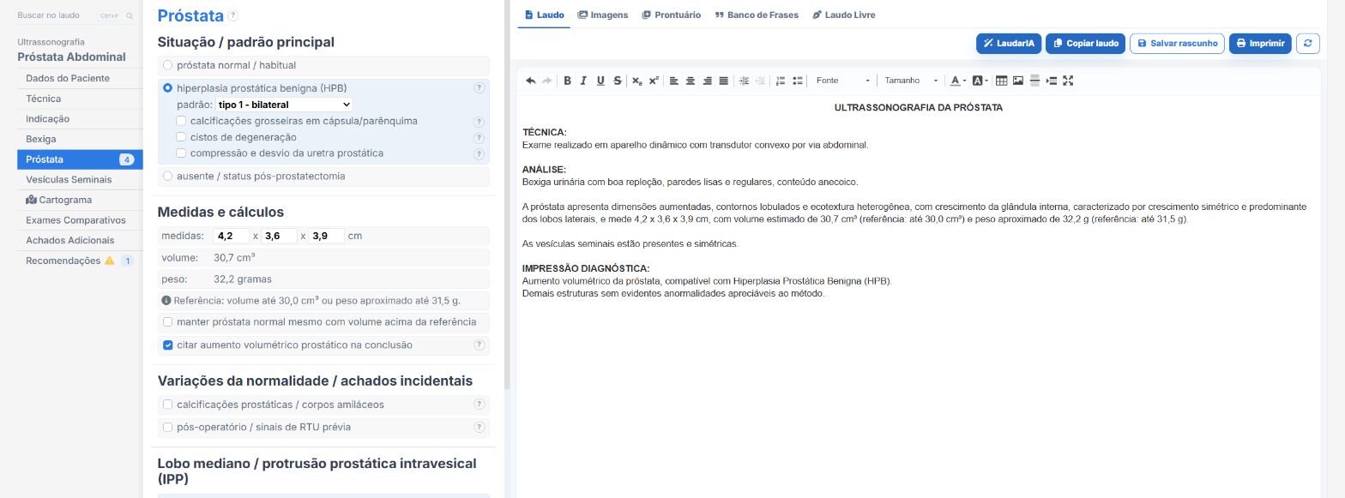Check pós-operatório / sinais de RTU prévia
The height and width of the screenshot is (498, 1345).
coord(167,427)
